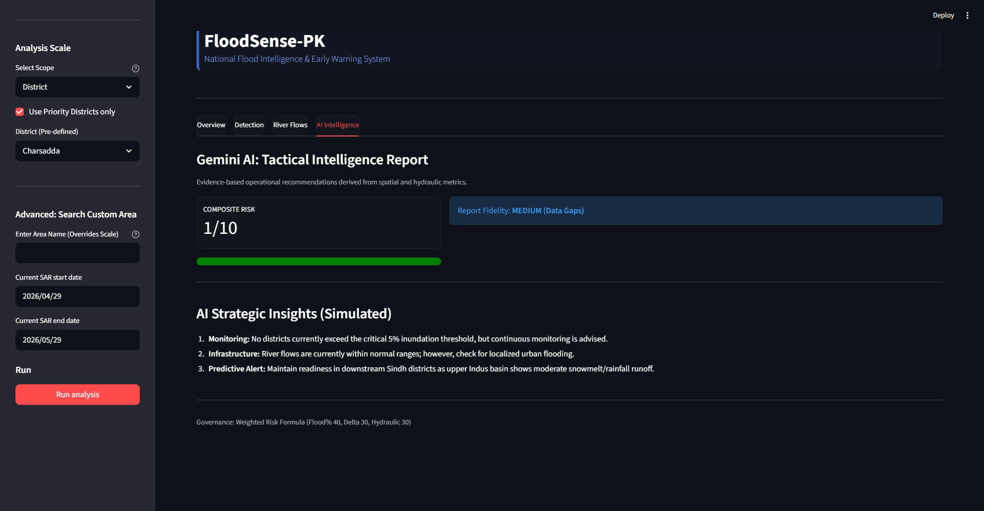Open the three-dot main menu
984x511 pixels.
967,15
